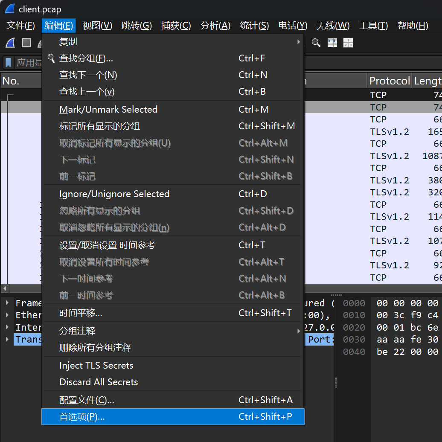Screen dimensions: 442x442
Task: Click hex offset 0010 in bytes pane
Action: 354,315
